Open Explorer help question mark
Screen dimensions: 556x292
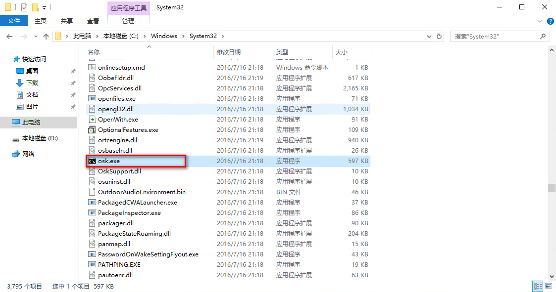point(551,21)
